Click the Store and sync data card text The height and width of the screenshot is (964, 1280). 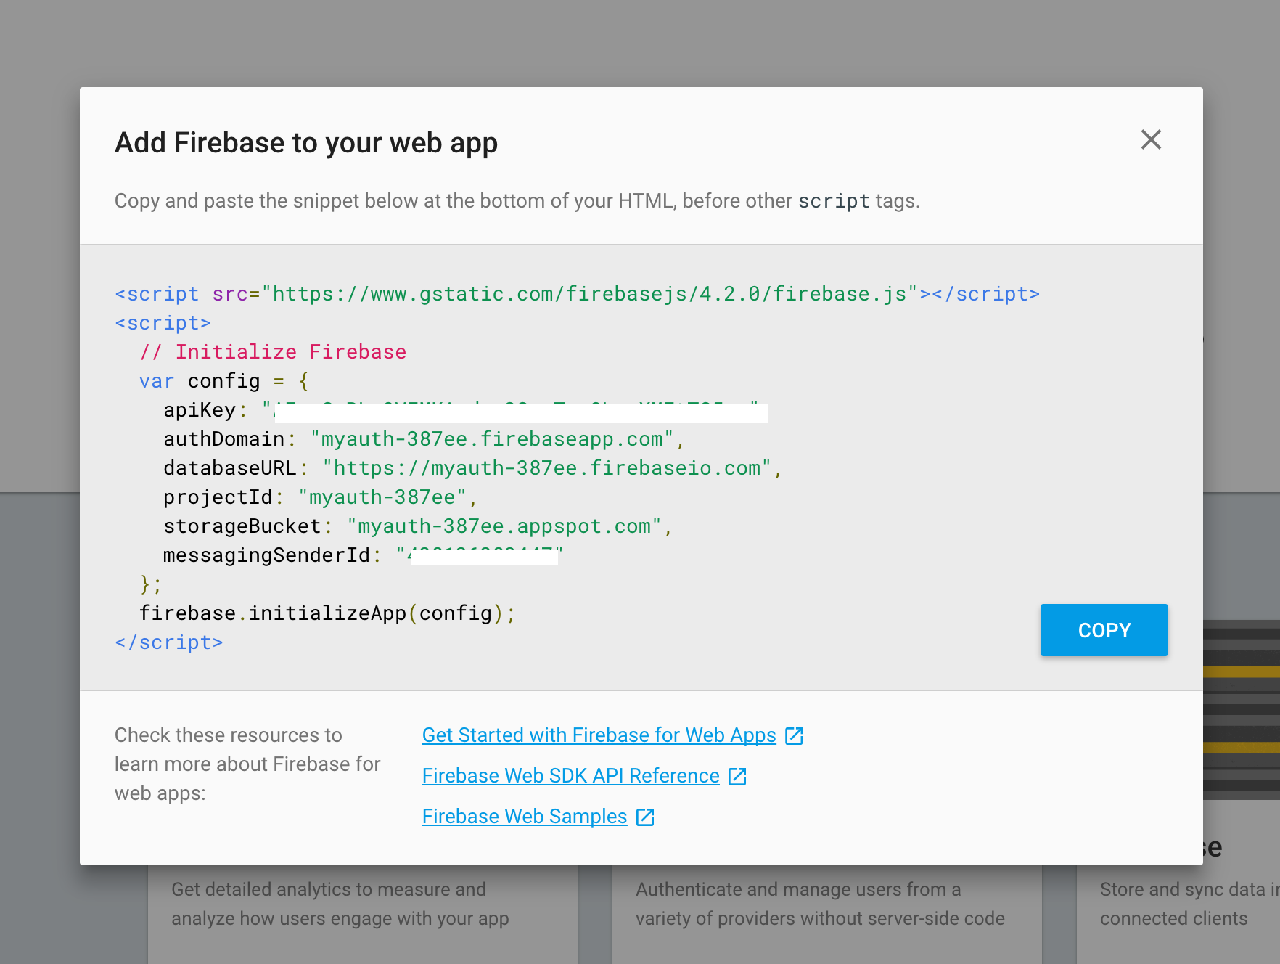(1189, 904)
